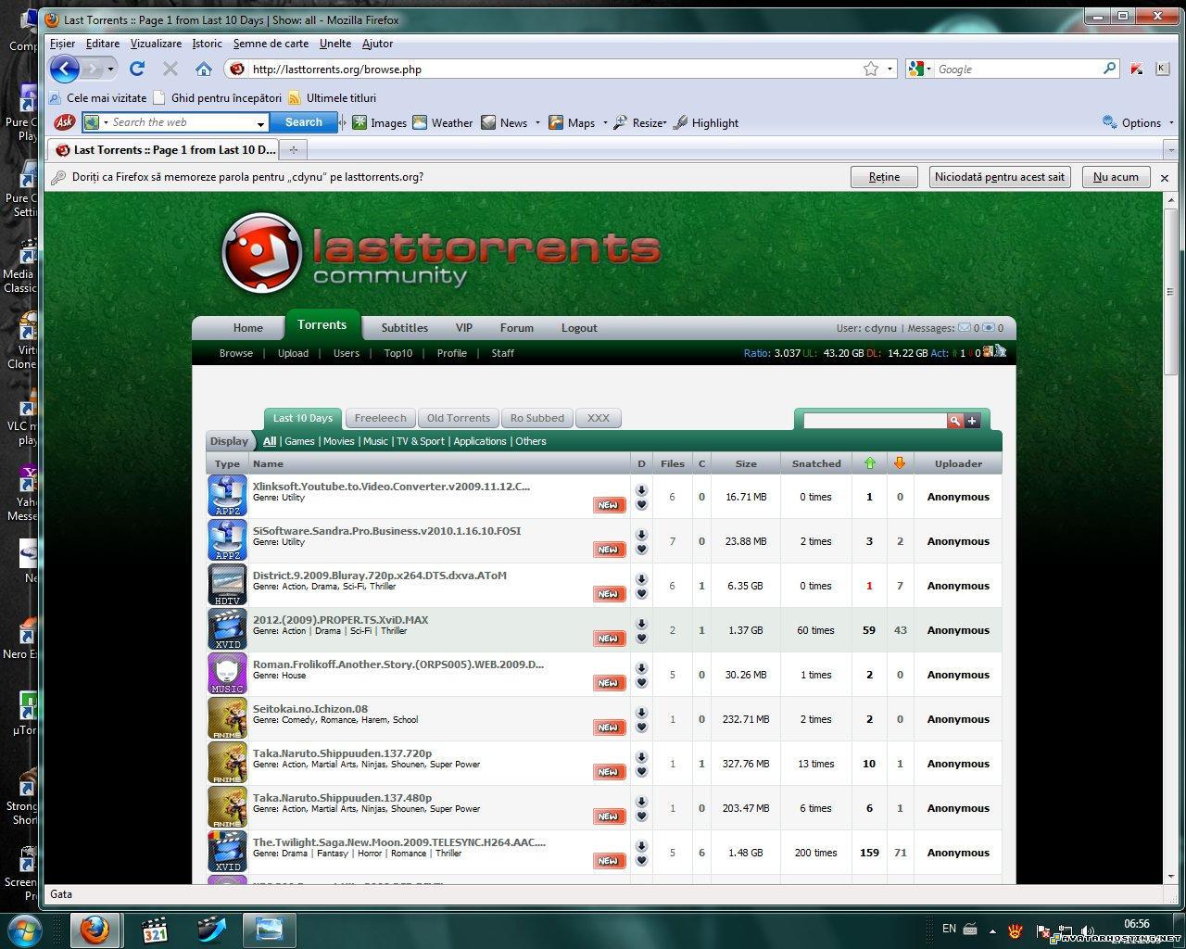This screenshot has height=949, width=1186.
Task: Open the Taka.Naruto.Shippuuden.137.720p torrent link
Action: 342,753
